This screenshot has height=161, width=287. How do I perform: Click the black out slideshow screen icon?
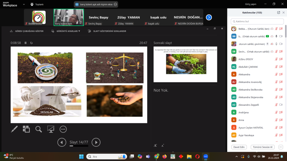point(51,129)
